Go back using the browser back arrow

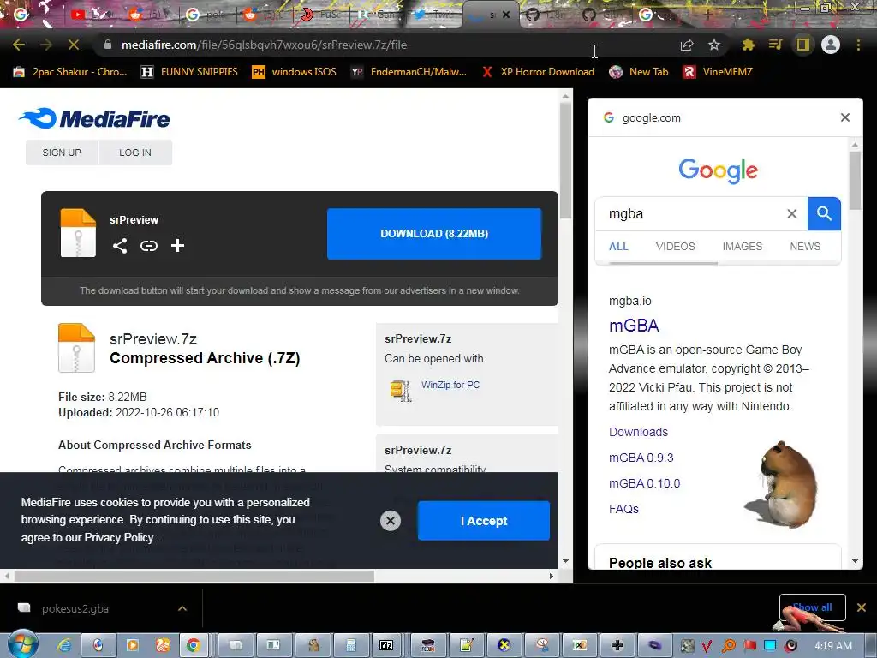coord(19,45)
